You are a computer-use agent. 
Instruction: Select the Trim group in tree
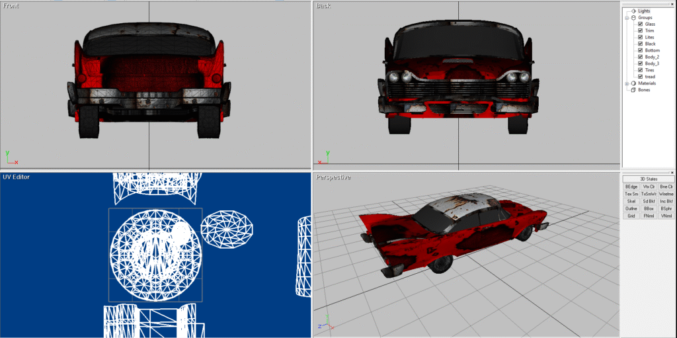pyautogui.click(x=649, y=30)
